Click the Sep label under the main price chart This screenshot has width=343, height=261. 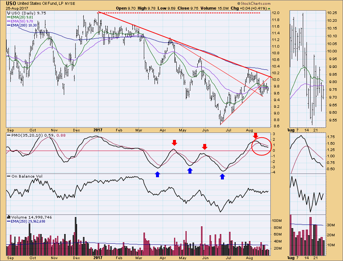10,130
